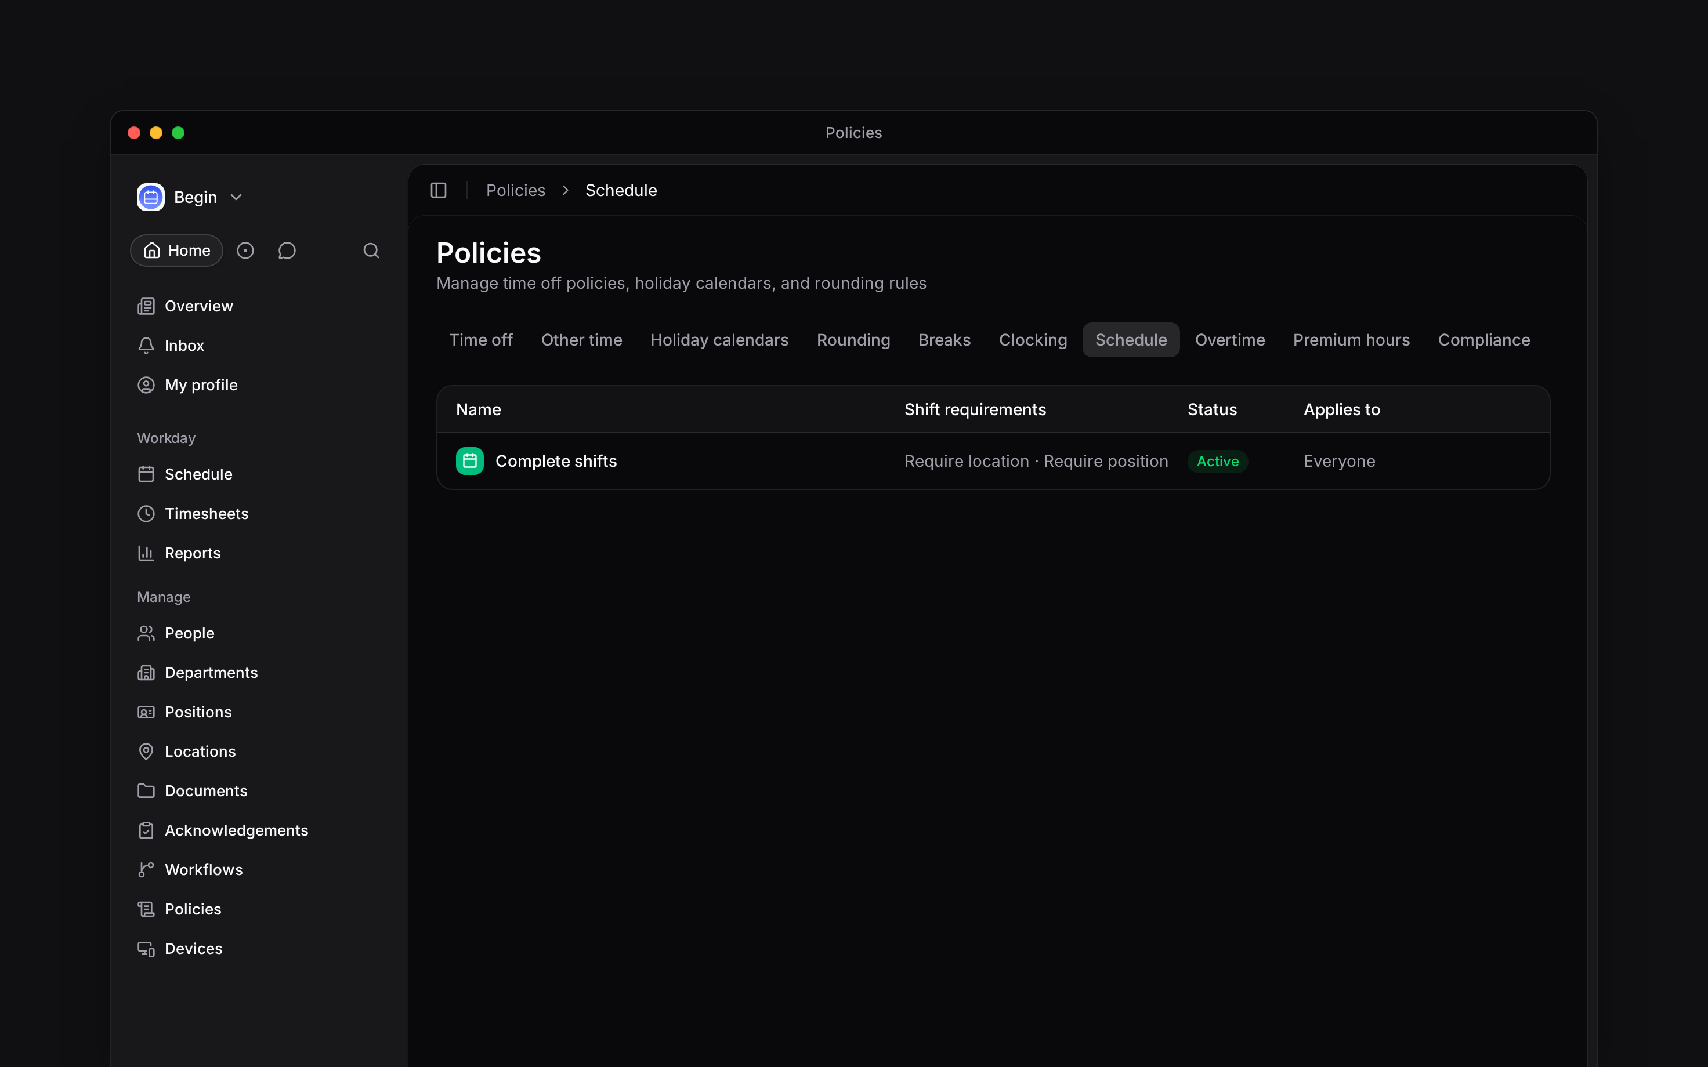This screenshot has width=1708, height=1067.
Task: Click the Active status badge
Action: pyautogui.click(x=1218, y=462)
